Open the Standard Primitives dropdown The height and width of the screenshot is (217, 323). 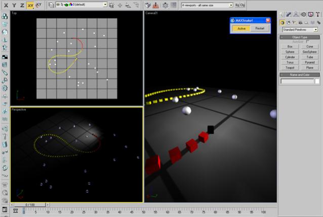(300, 30)
